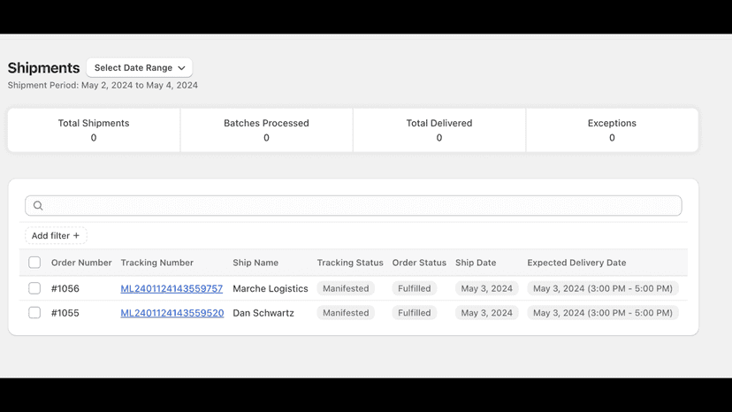Check the box for order #1056
The height and width of the screenshot is (412, 732).
[34, 288]
